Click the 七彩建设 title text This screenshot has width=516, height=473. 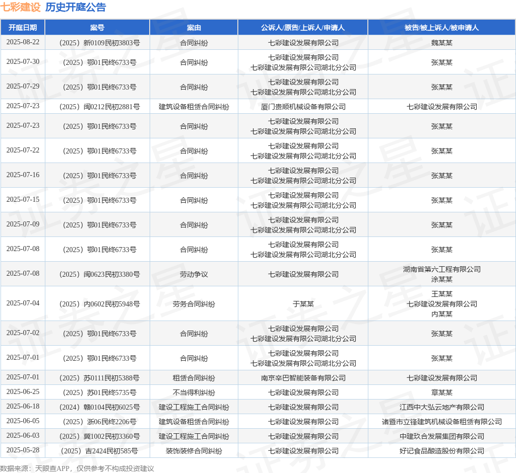click(20, 7)
